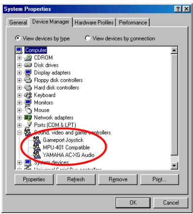This screenshot has width=193, height=214.
Task: Expand the Network adapters node
Action: 19,118
